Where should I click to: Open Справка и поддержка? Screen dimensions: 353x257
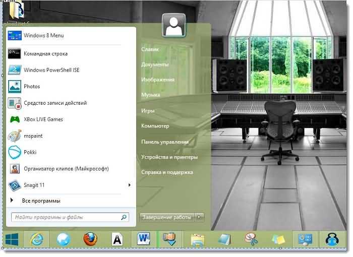click(x=167, y=172)
